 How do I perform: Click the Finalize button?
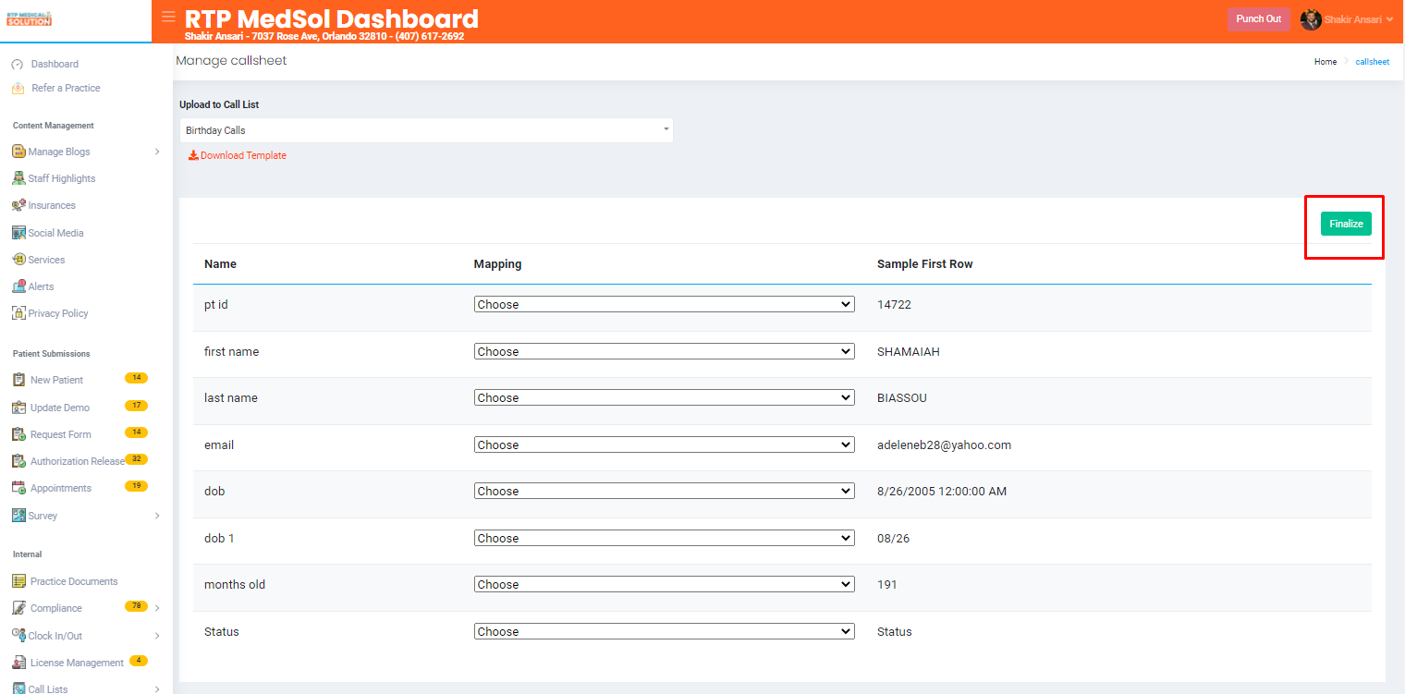pyautogui.click(x=1346, y=224)
